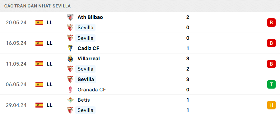Open Villarreal team link

point(89,59)
